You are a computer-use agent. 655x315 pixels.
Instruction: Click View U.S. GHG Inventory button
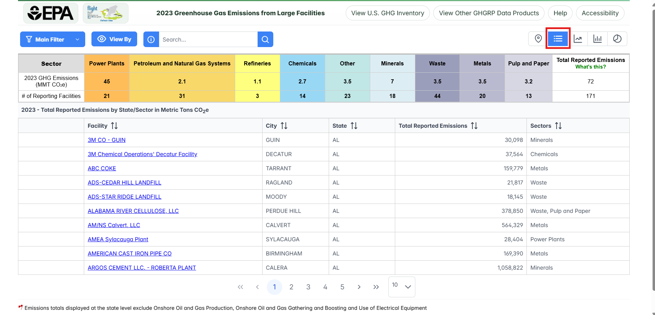[x=388, y=13]
